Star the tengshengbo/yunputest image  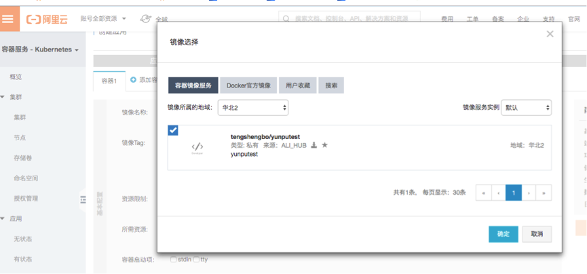[x=324, y=145]
